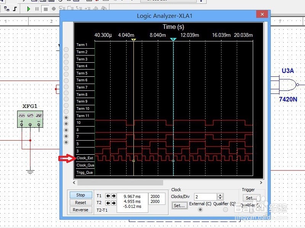The width and height of the screenshot is (305, 228).
Task: Select the cyan cursor marker at top
Action: (x=173, y=40)
